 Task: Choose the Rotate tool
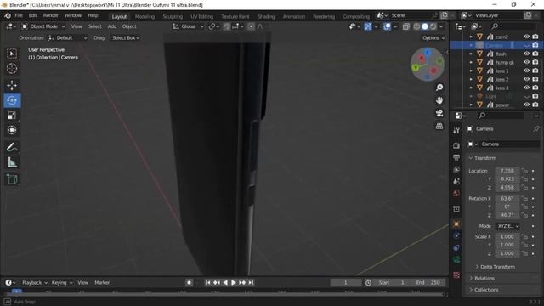click(12, 100)
